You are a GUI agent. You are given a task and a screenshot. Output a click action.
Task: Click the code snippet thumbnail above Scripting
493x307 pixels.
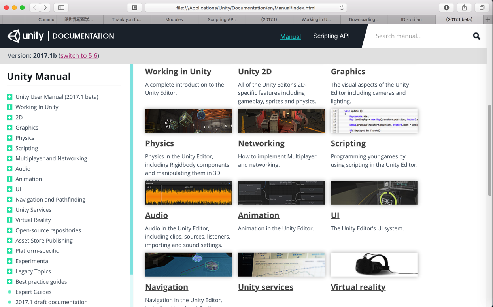374,121
